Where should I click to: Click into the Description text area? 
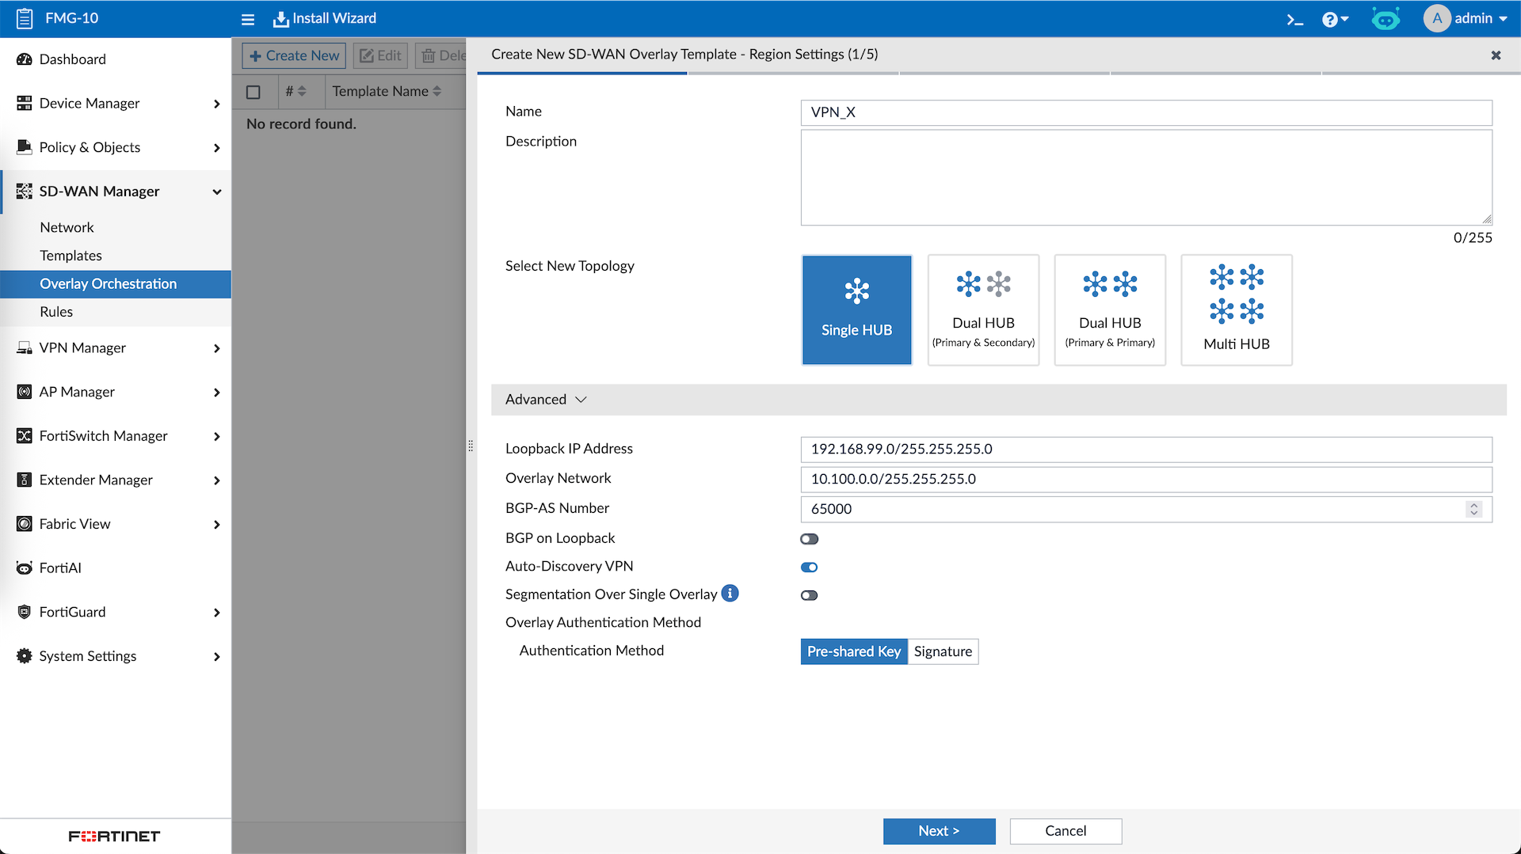point(1146,177)
